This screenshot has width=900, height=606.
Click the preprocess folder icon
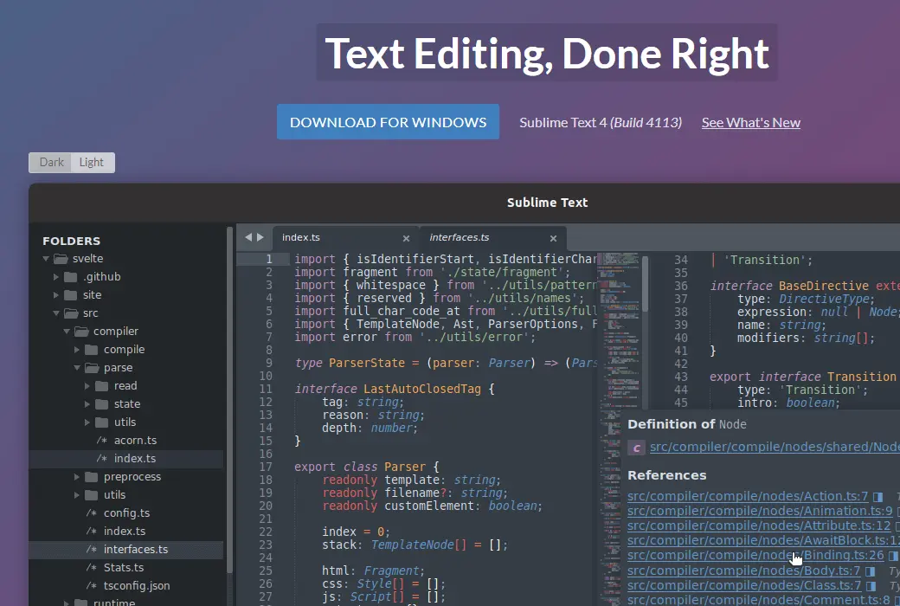(x=91, y=477)
